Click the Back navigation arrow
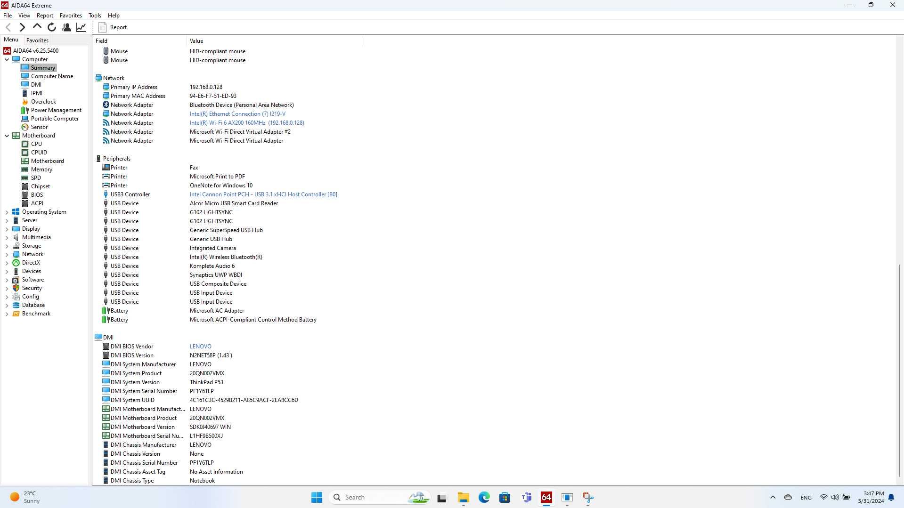This screenshot has width=904, height=508. (x=8, y=27)
